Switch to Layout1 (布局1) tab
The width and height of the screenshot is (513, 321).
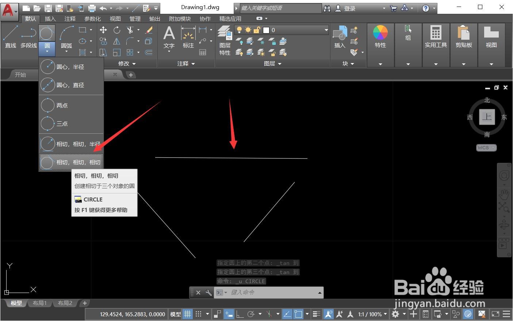(x=40, y=303)
